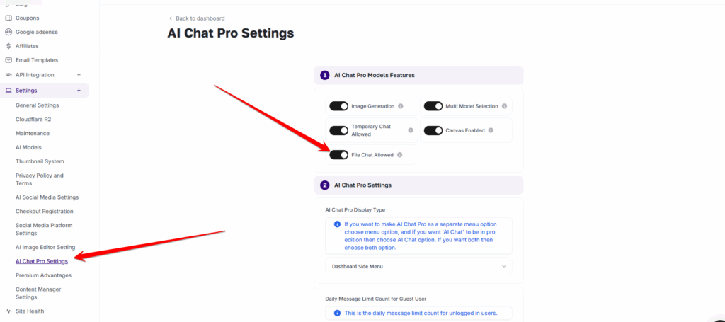The height and width of the screenshot is (322, 725).
Task: Collapse the Settings sidebar section
Action: coord(79,91)
